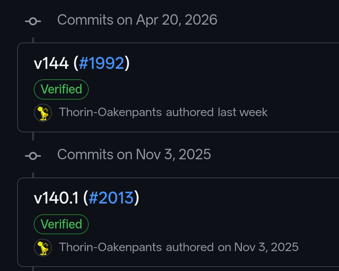Click the Thorin-Oakenpants avatar on the v144 commit

[x=43, y=113]
